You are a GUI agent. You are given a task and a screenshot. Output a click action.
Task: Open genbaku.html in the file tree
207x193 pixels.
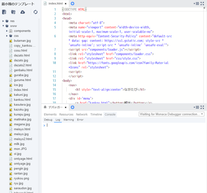[x=23, y=70]
